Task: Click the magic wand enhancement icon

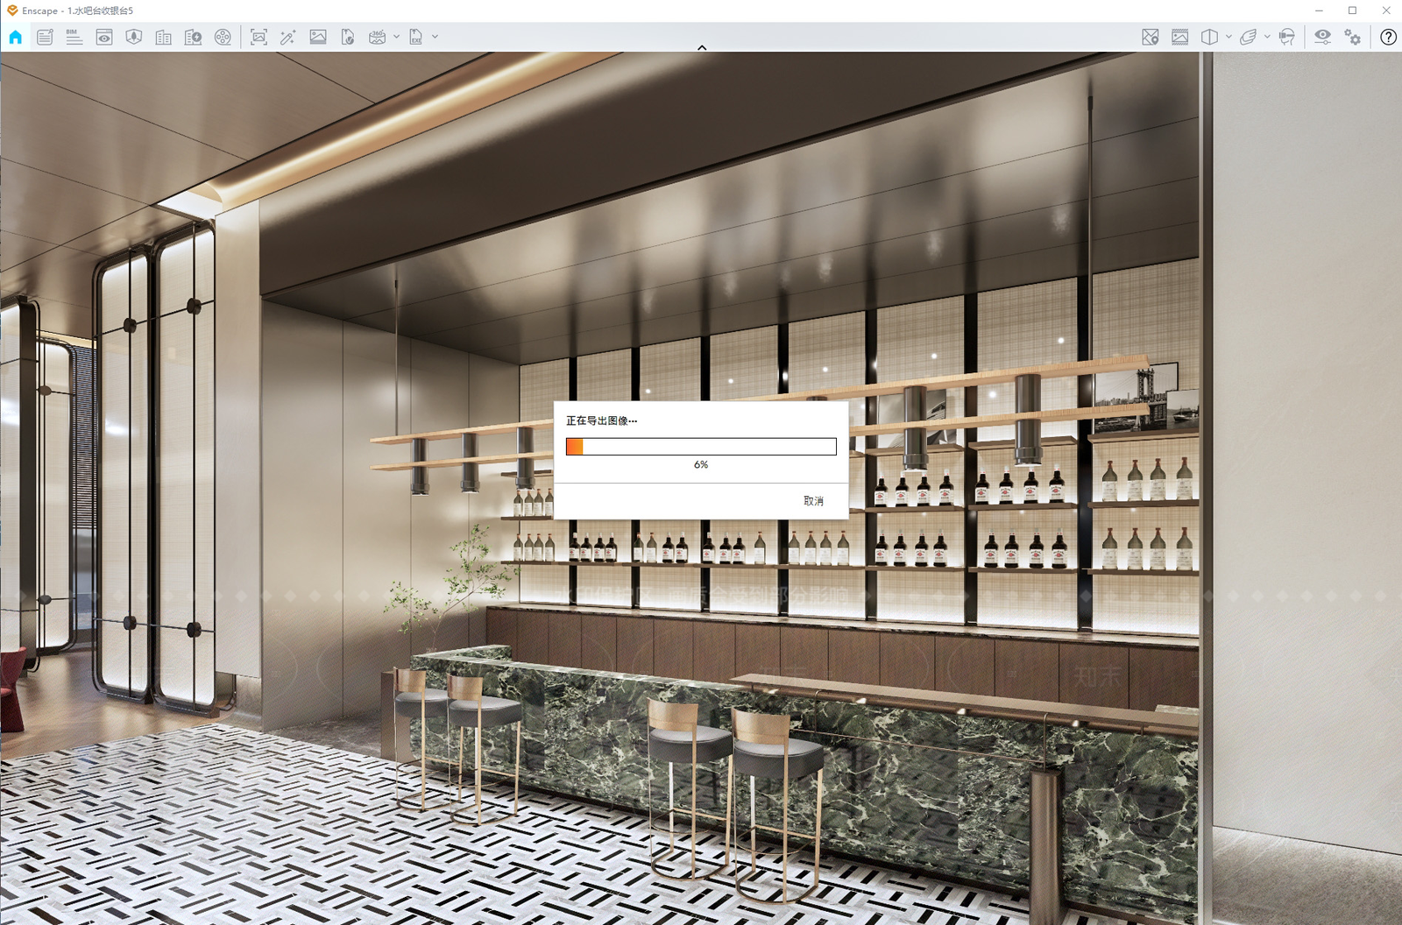Action: [x=287, y=37]
